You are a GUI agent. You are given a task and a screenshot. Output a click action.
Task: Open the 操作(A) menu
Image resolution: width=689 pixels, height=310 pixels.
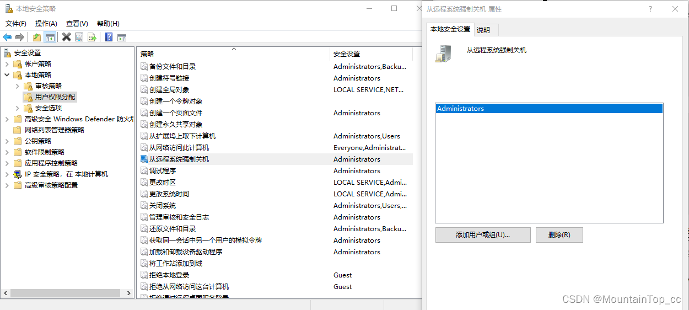[x=46, y=24]
